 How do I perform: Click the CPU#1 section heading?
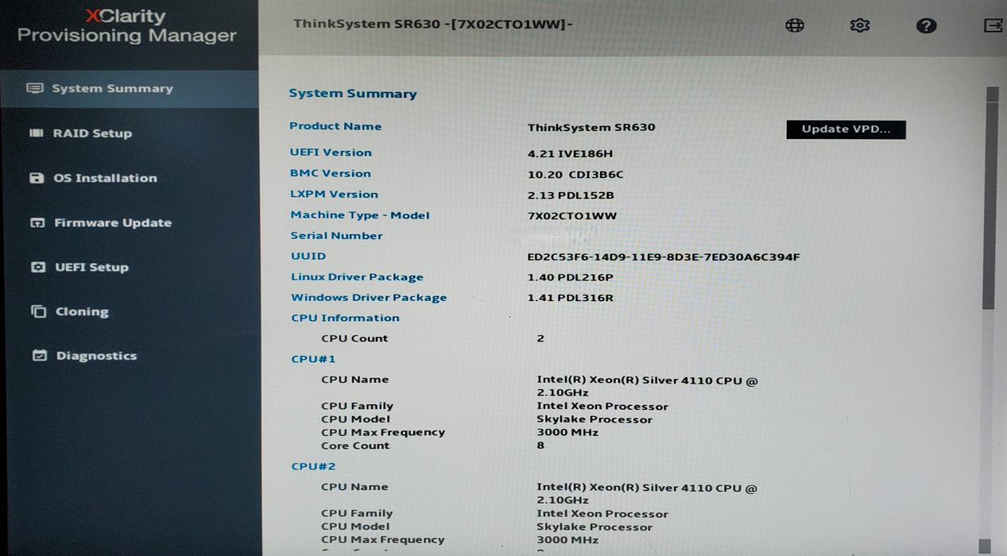coord(313,359)
